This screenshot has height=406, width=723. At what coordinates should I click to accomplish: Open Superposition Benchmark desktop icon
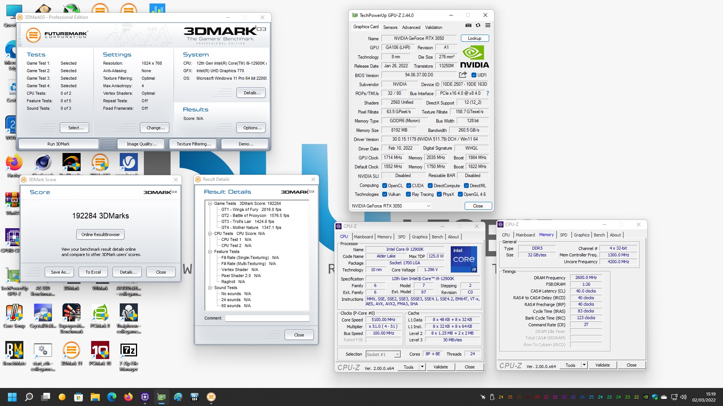pos(72,318)
